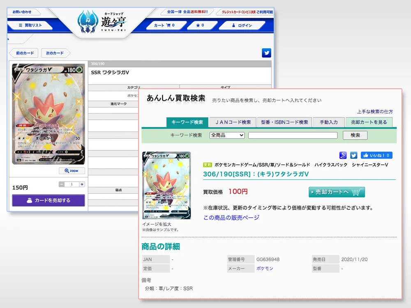
Task: Select the 手動入力 tab
Action: [329, 122]
